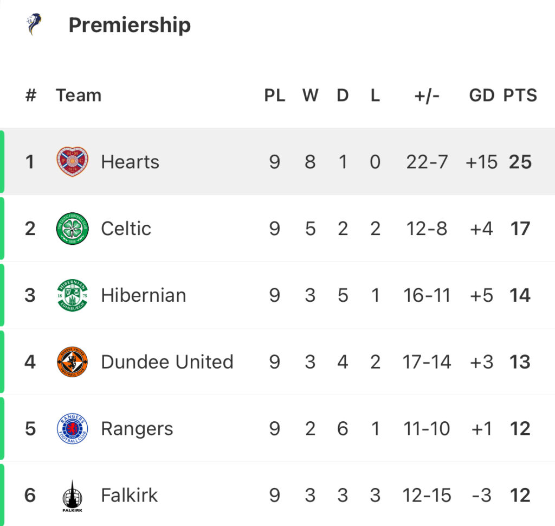Tap the Hibernian club crest
This screenshot has height=526, width=555.
click(72, 295)
